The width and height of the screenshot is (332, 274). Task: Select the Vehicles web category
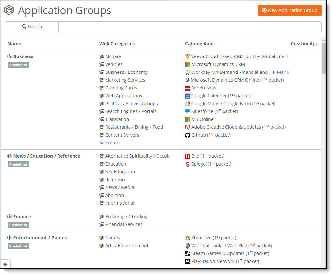[x=114, y=64]
